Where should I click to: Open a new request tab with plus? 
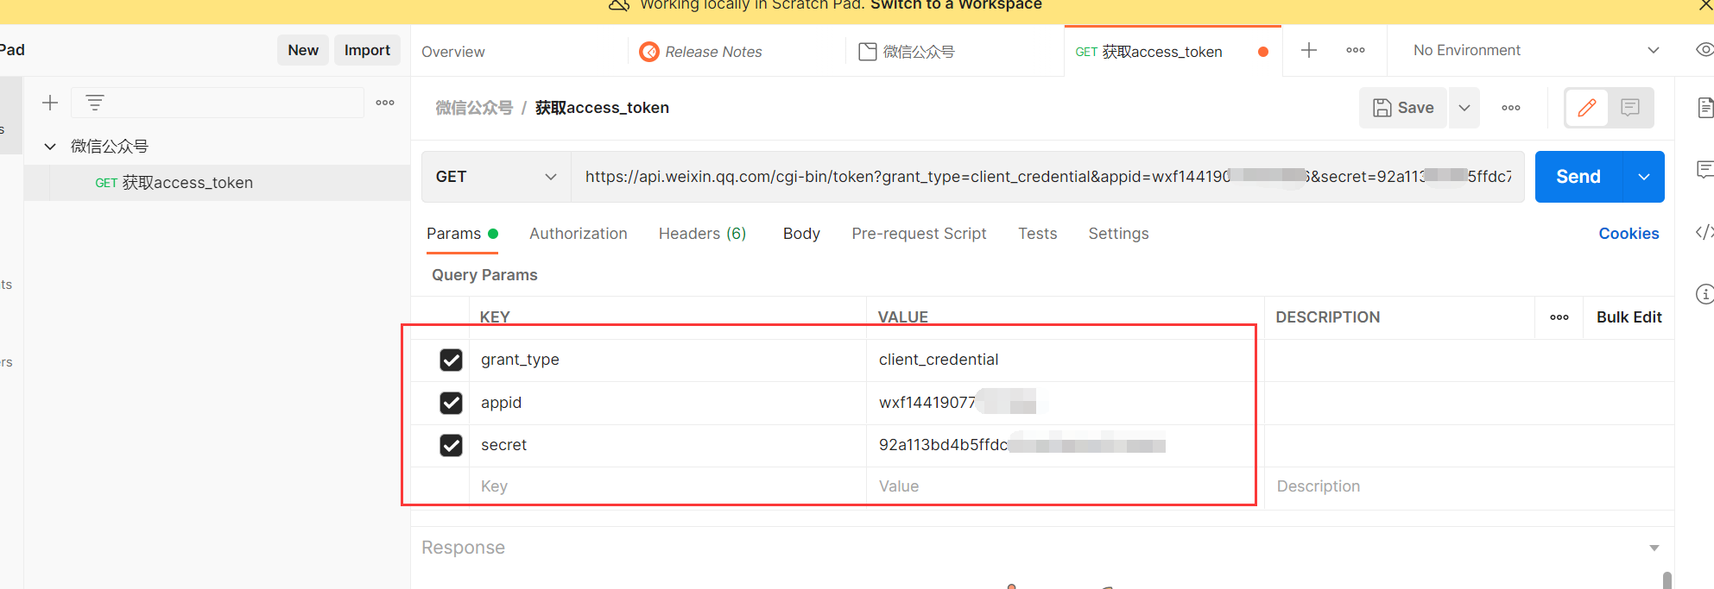tap(1309, 50)
